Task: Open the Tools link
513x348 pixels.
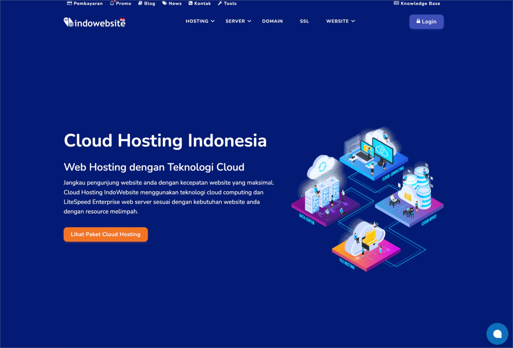Action: click(227, 3)
